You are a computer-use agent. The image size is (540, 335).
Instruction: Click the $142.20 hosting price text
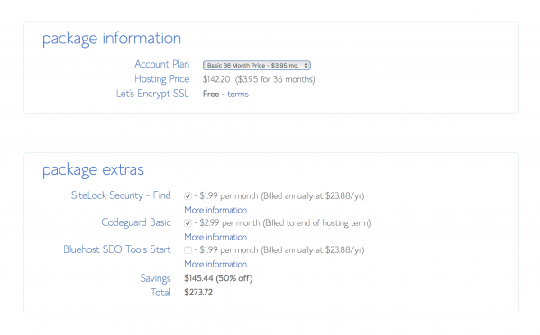[216, 79]
